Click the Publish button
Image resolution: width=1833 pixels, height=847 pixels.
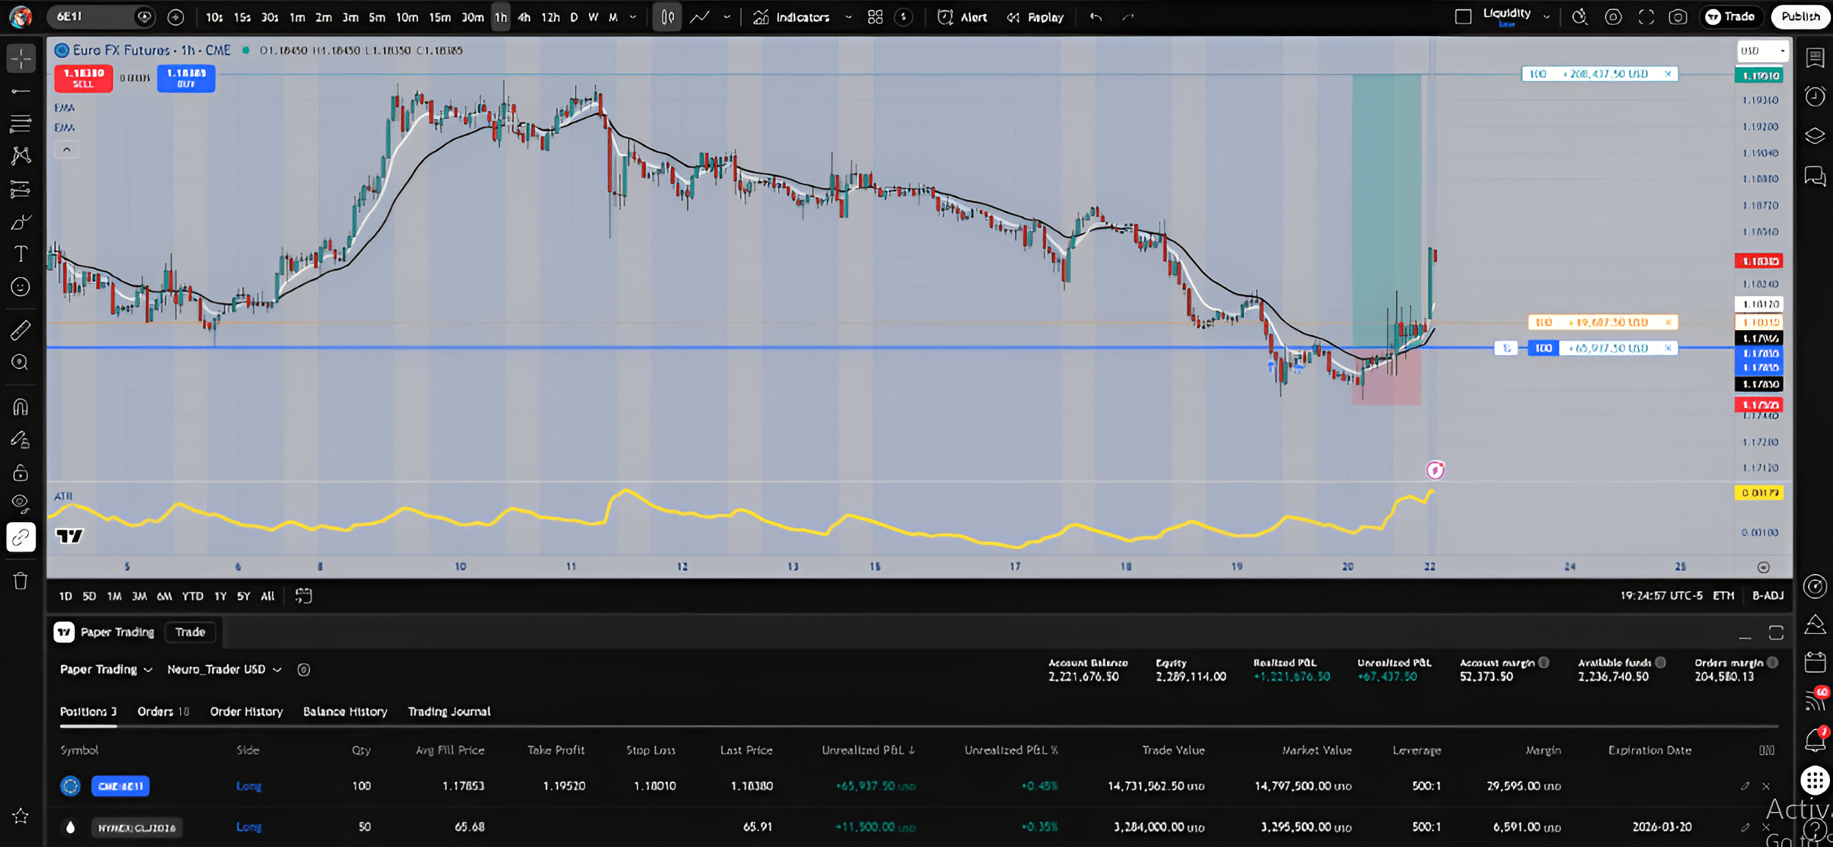coord(1800,17)
